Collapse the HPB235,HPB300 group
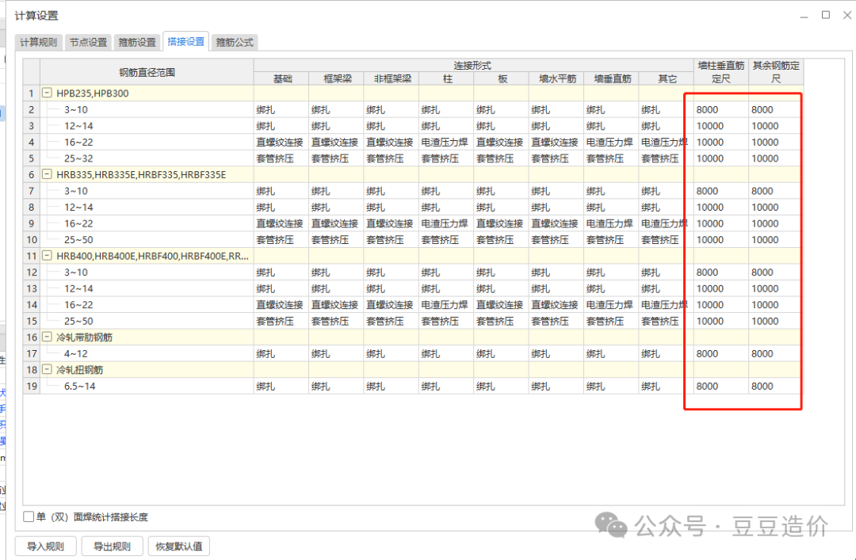 [48, 93]
